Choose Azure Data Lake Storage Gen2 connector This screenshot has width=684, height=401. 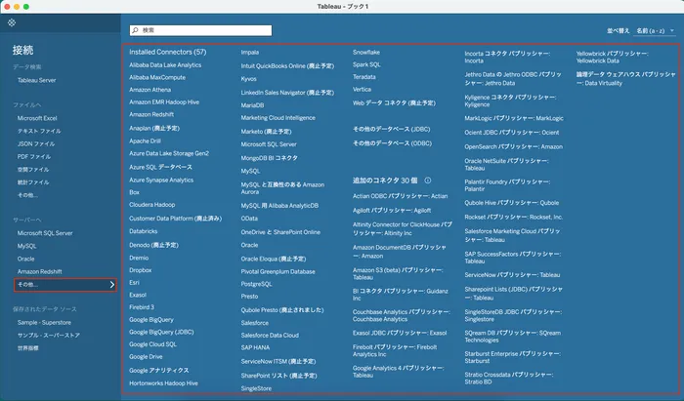point(169,153)
